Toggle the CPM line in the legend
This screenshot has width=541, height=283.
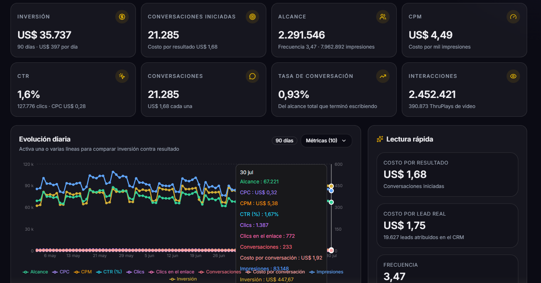(83, 272)
